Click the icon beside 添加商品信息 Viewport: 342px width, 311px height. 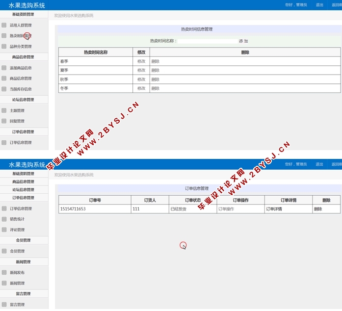4,68
